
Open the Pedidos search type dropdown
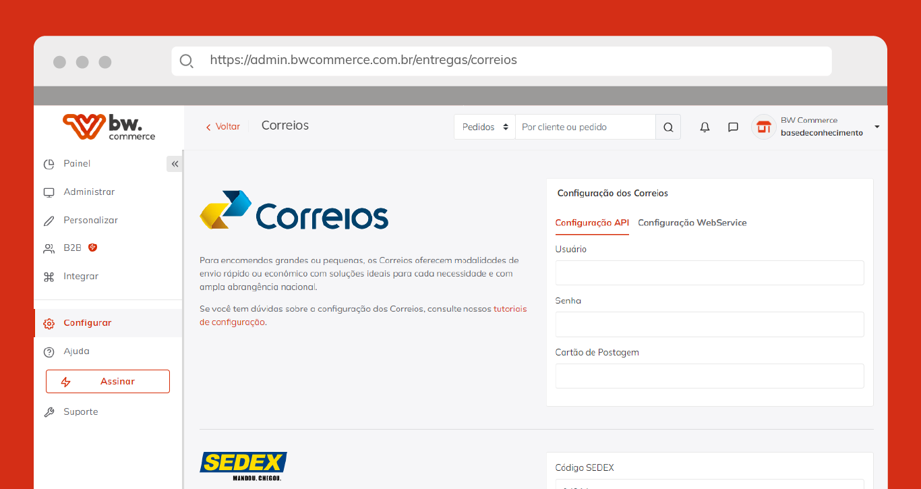tap(485, 127)
